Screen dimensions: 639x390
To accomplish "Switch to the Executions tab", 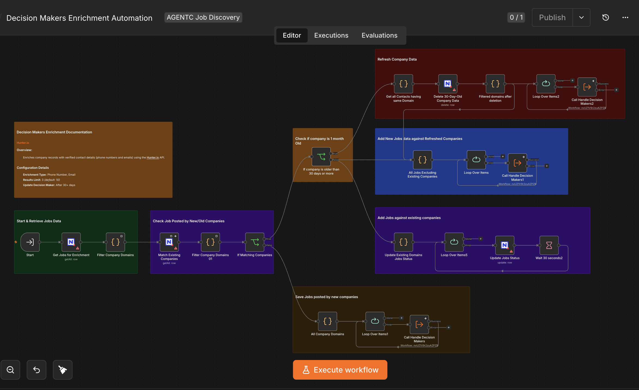I will coord(331,35).
